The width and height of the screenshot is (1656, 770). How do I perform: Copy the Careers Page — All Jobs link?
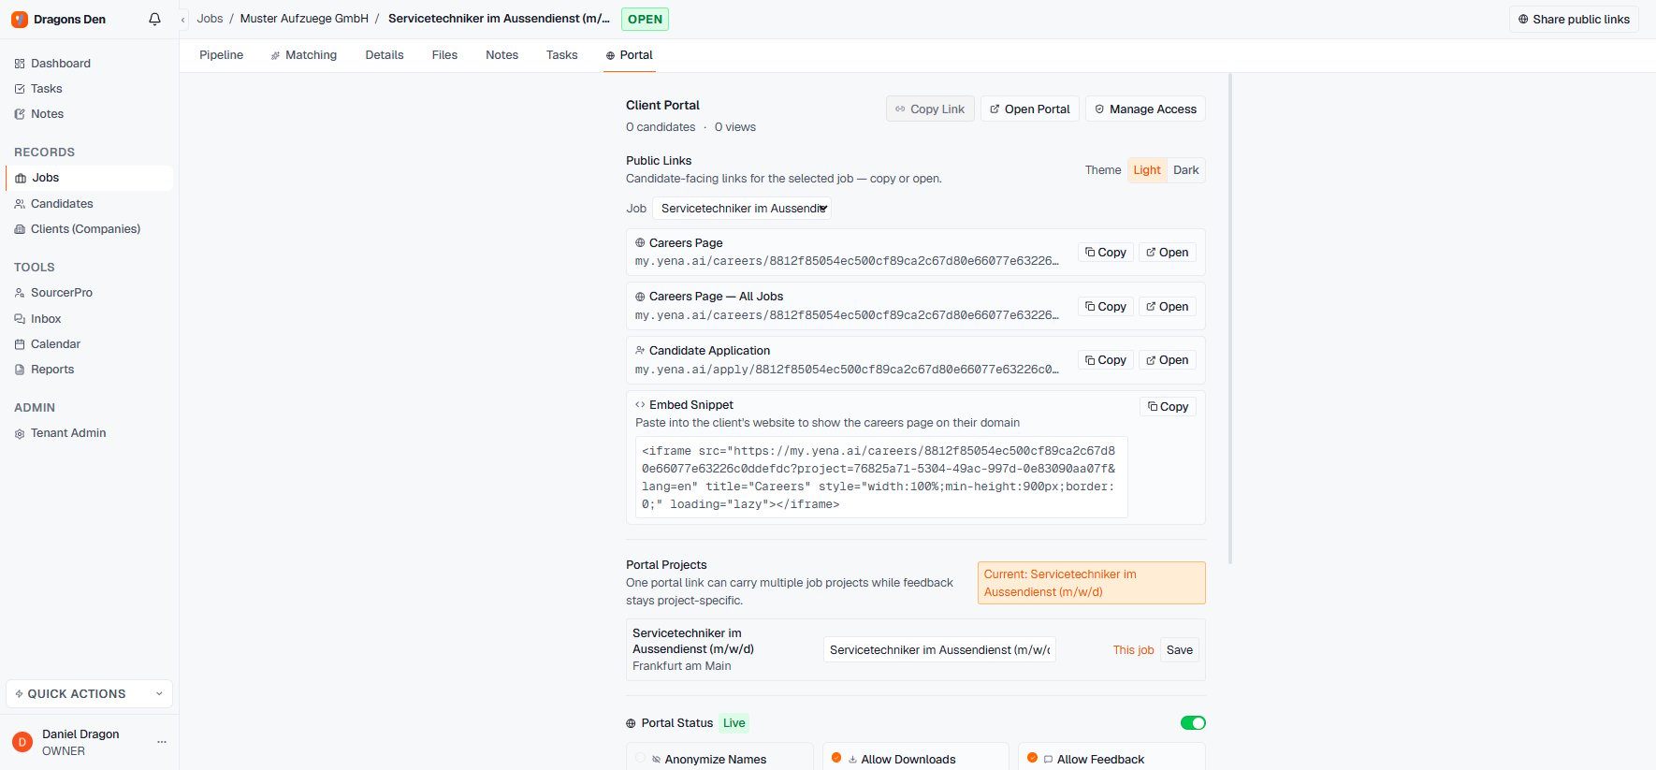[1106, 307]
